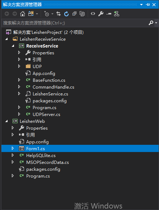This screenshot has height=210, width=159.
Task: Select App.config under LeishenWeb
Action: click(x=37, y=142)
